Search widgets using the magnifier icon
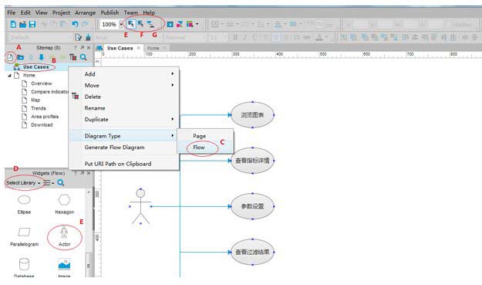This screenshot has width=482, height=285. [61, 183]
